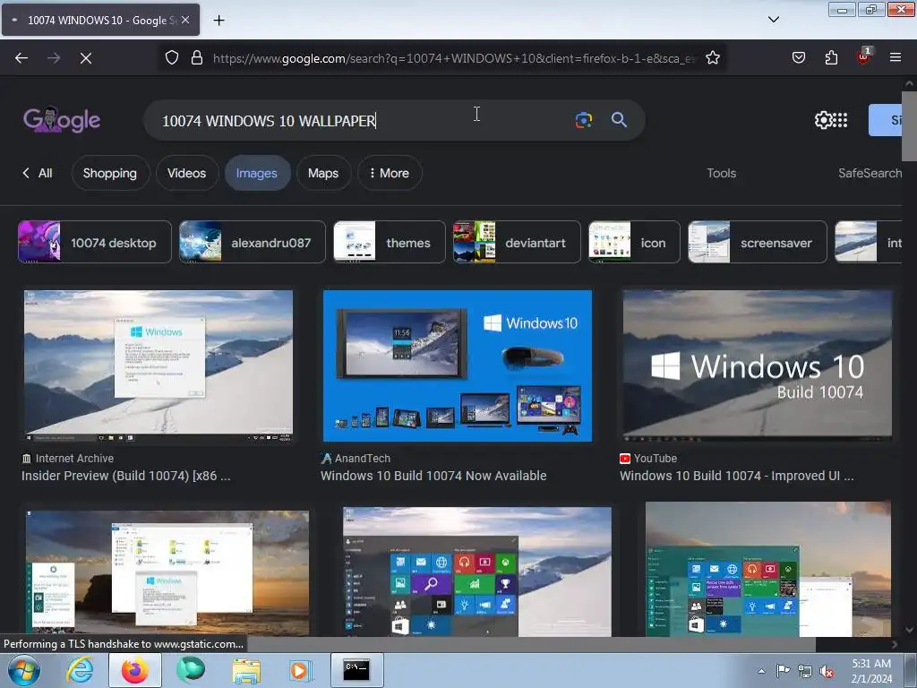Viewport: 917px width, 688px height.
Task: Click the forward navigation arrow
Action: pos(54,58)
